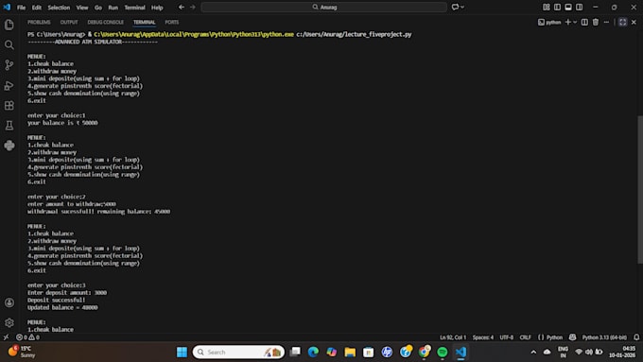Open Microsoft Edge from taskbar
This screenshot has height=362, width=643.
click(x=313, y=352)
